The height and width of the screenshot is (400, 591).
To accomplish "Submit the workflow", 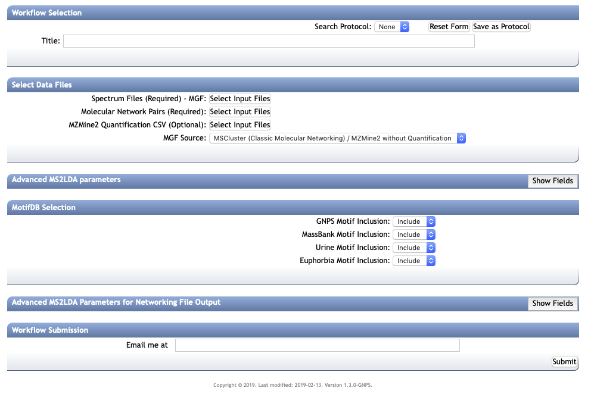I will [x=564, y=362].
